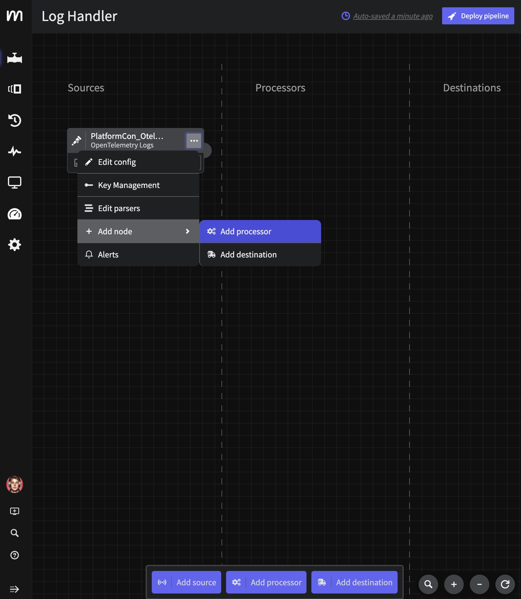521x599 pixels.
Task: Click your profile avatar in the sidebar
Action: pos(15,485)
